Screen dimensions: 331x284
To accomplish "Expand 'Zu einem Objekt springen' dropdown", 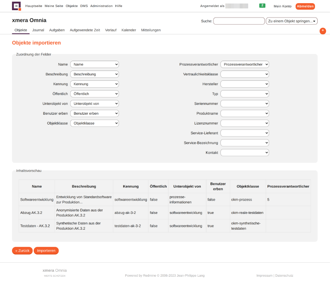I will coord(291,21).
